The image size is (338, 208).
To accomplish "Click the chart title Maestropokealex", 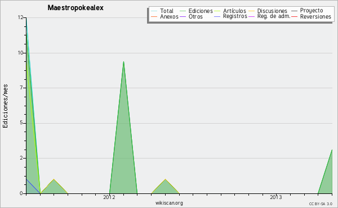I will pyautogui.click(x=75, y=8).
